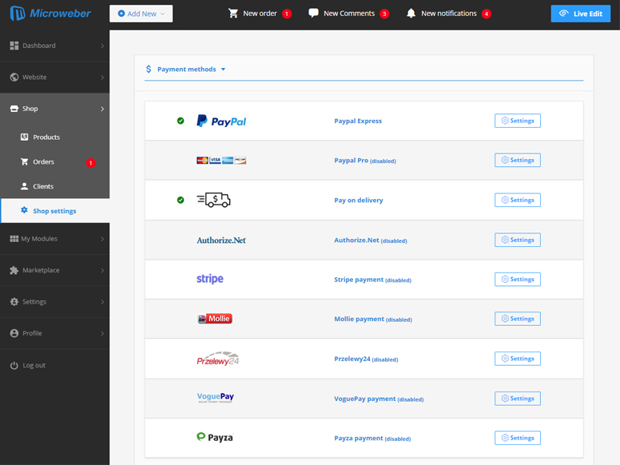Open My Modules in the sidebar

click(54, 238)
